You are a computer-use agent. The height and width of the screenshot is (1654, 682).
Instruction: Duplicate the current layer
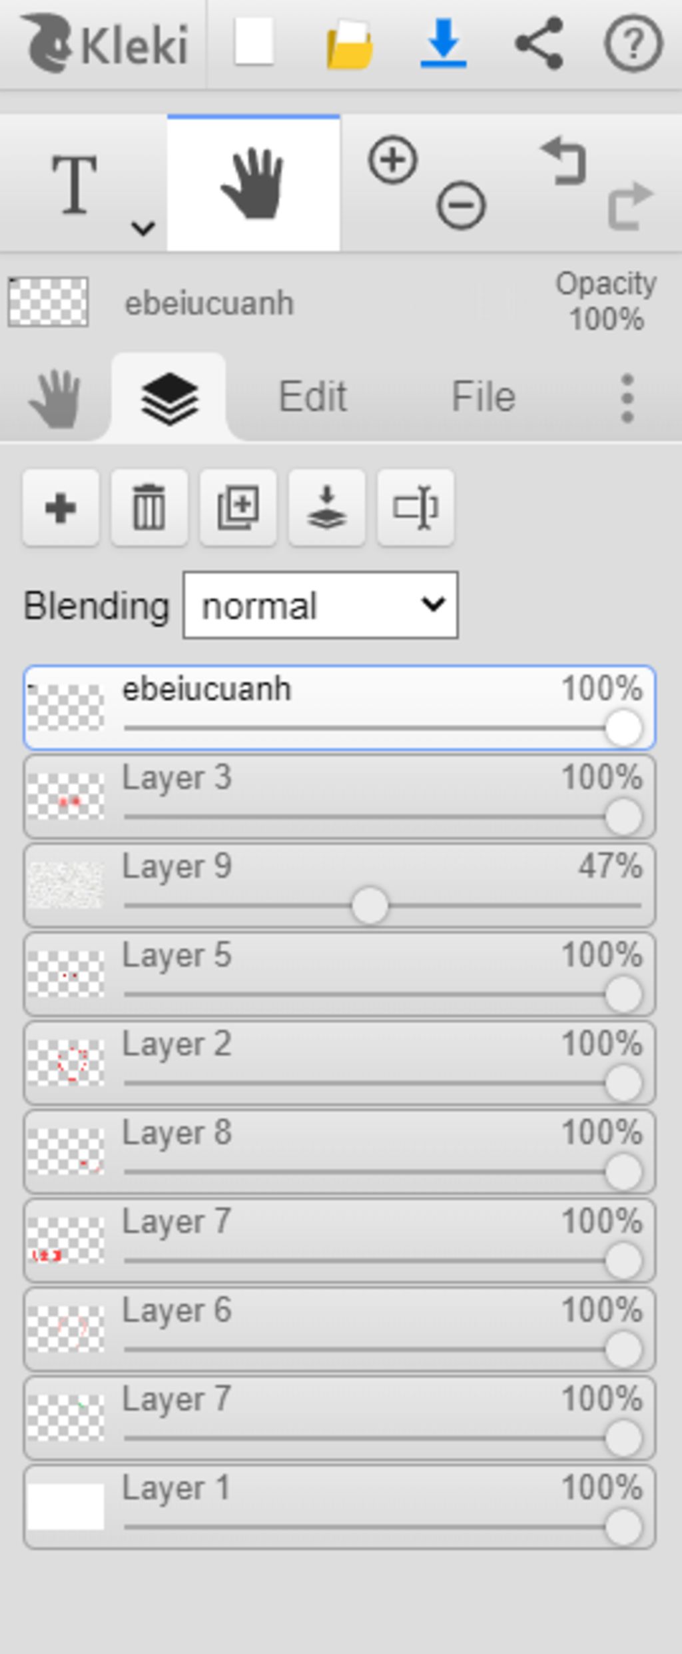pos(238,508)
